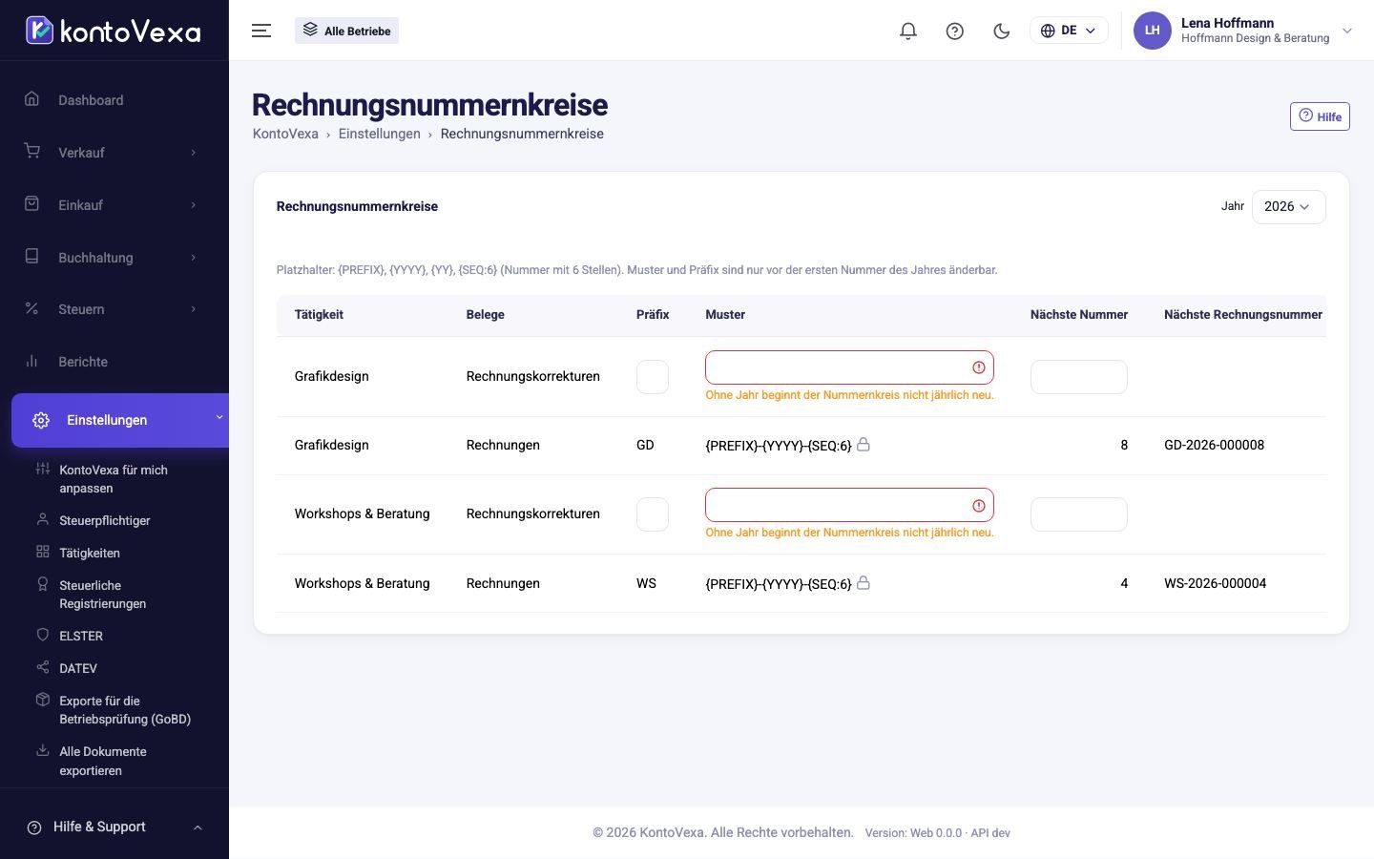Click Muster field for Grafikdesign Rechnungskorrekturen
Image resolution: width=1374 pixels, height=859 pixels.
click(x=849, y=367)
